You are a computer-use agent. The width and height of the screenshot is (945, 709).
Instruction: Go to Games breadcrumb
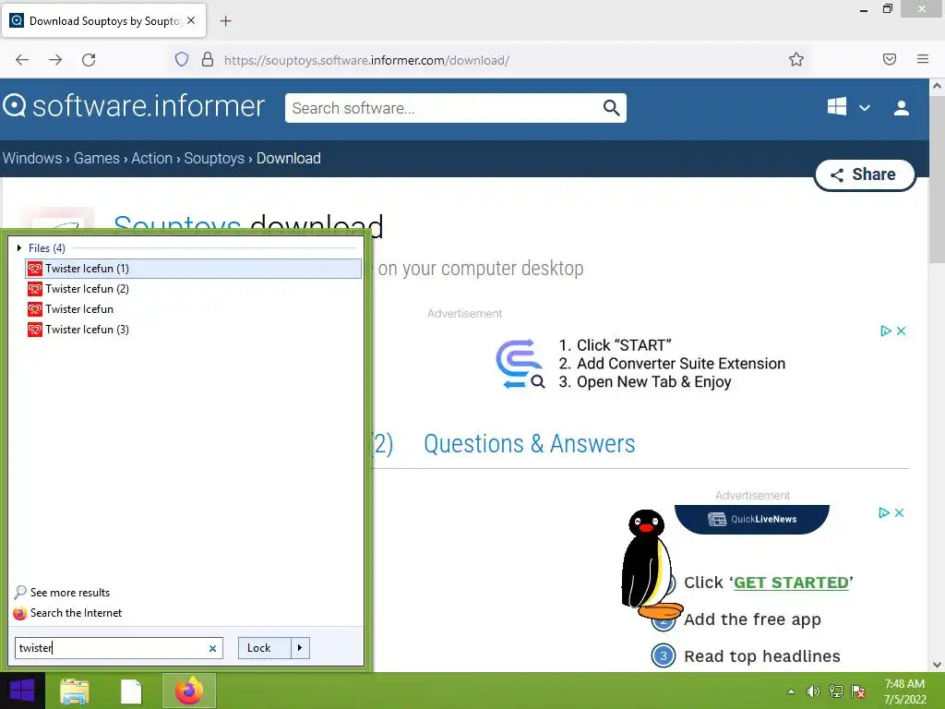[x=96, y=158]
